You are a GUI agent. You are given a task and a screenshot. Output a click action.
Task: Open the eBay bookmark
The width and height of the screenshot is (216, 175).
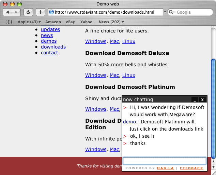click(71, 22)
